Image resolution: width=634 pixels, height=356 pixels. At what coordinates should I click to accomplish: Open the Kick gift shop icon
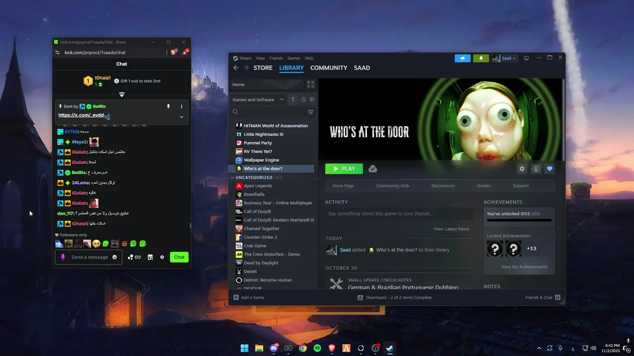tap(150, 257)
